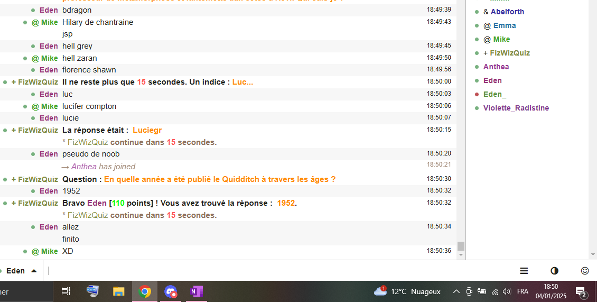The width and height of the screenshot is (597, 302).
Task: Open the volume speaker tray icon
Action: point(506,292)
